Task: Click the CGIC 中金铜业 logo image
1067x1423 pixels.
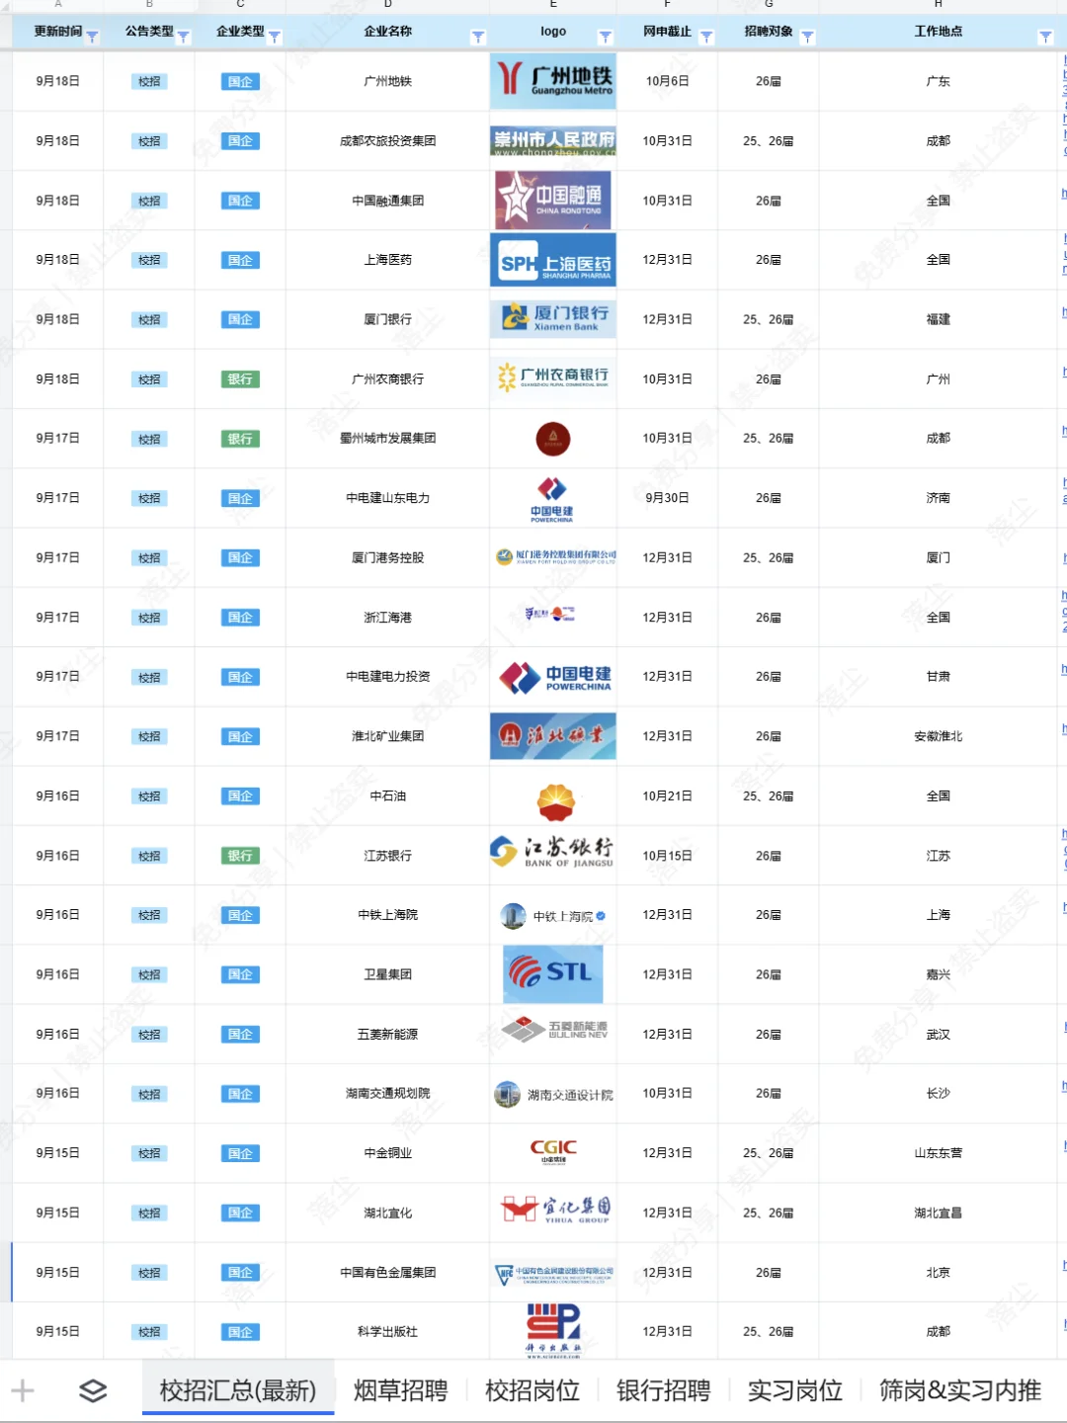Action: 553,1152
